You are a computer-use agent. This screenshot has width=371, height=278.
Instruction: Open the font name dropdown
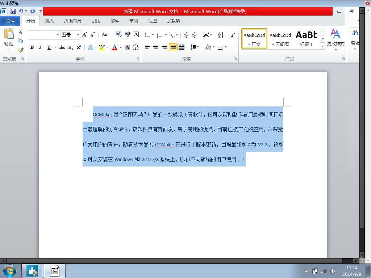[x=58, y=35]
